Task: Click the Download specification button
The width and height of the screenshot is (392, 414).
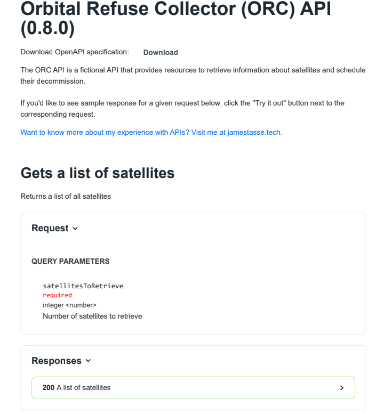Action: pos(161,52)
